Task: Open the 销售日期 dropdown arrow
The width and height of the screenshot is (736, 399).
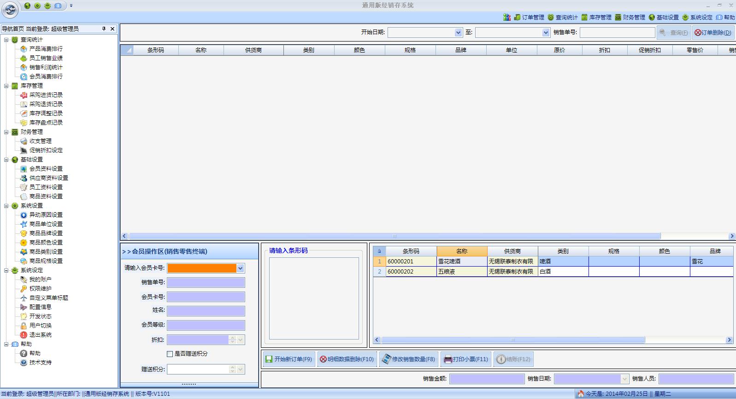Action: click(625, 379)
